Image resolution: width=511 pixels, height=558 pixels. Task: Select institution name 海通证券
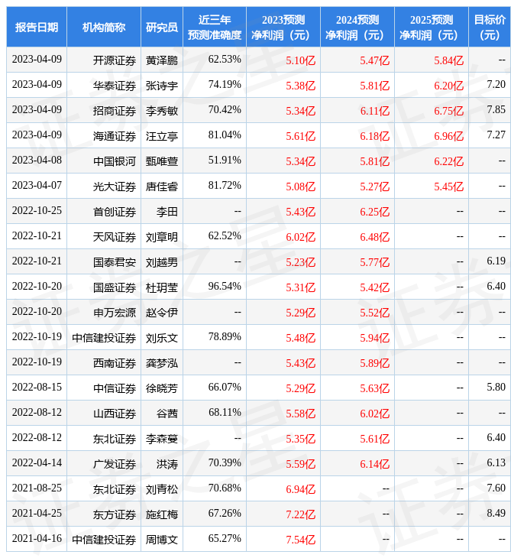tap(115, 136)
